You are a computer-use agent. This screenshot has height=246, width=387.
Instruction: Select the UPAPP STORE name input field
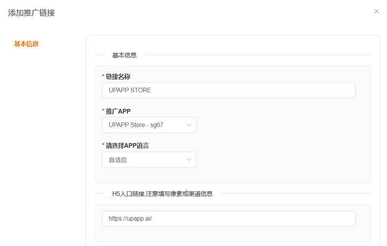(x=229, y=90)
